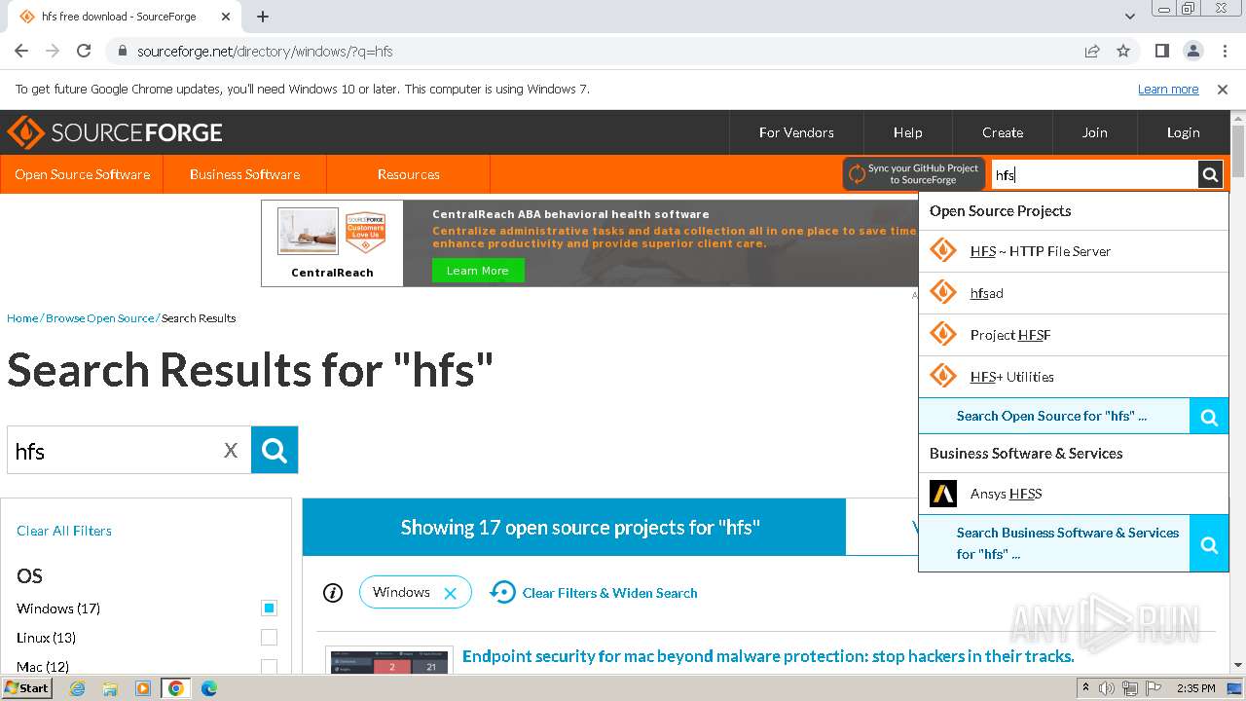Click the header search magnifier button
1246x701 pixels.
tap(1210, 175)
